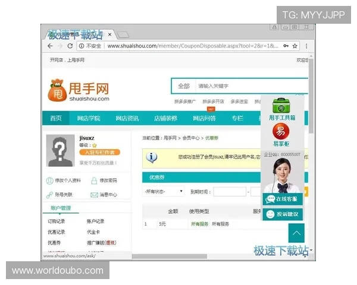
Task: Click the 金额 column header
Action: click(173, 211)
